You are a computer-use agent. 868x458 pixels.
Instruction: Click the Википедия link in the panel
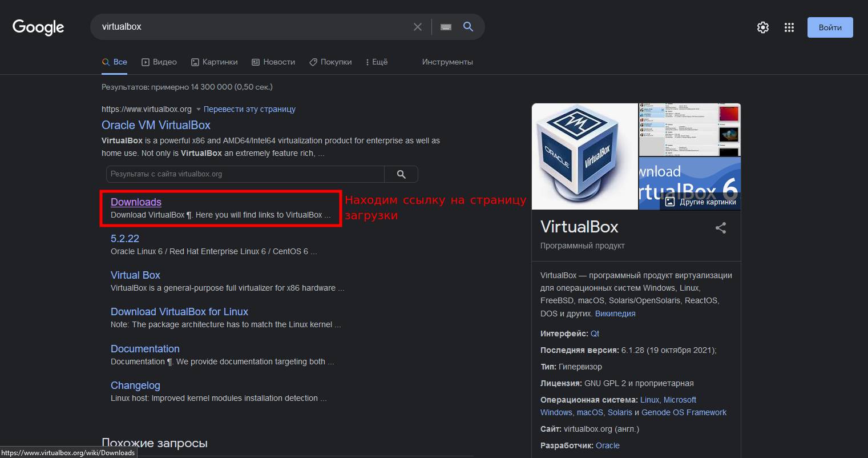tap(615, 314)
